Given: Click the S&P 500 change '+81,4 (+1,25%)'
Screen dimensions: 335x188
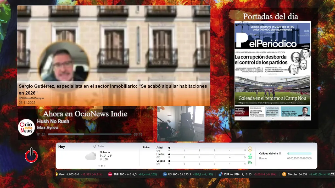Looking at the screenshot, I should tap(148, 174).
